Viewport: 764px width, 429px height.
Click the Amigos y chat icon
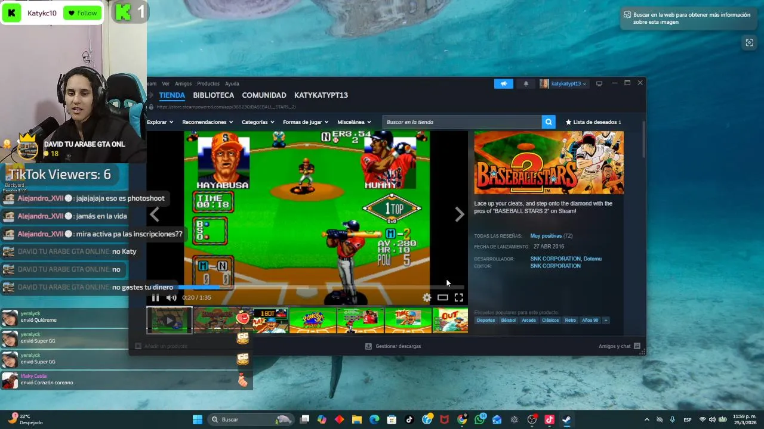tap(637, 346)
